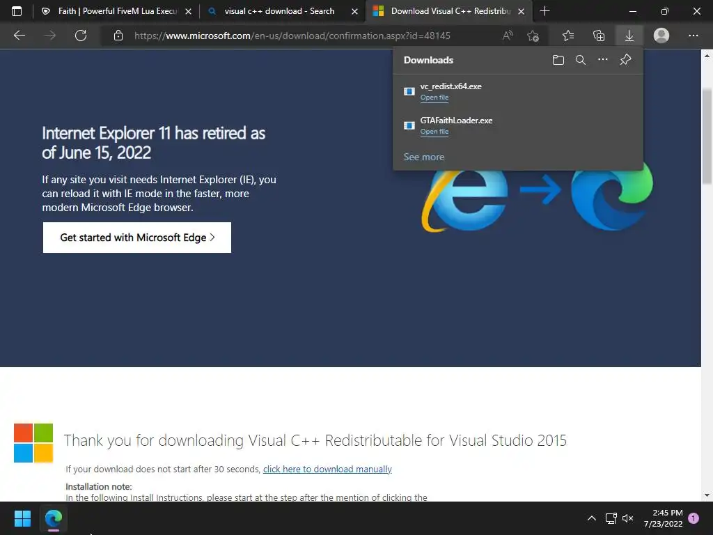This screenshot has height=535, width=713.
Task: Click the scrollbar up arrow
Action: [x=707, y=56]
